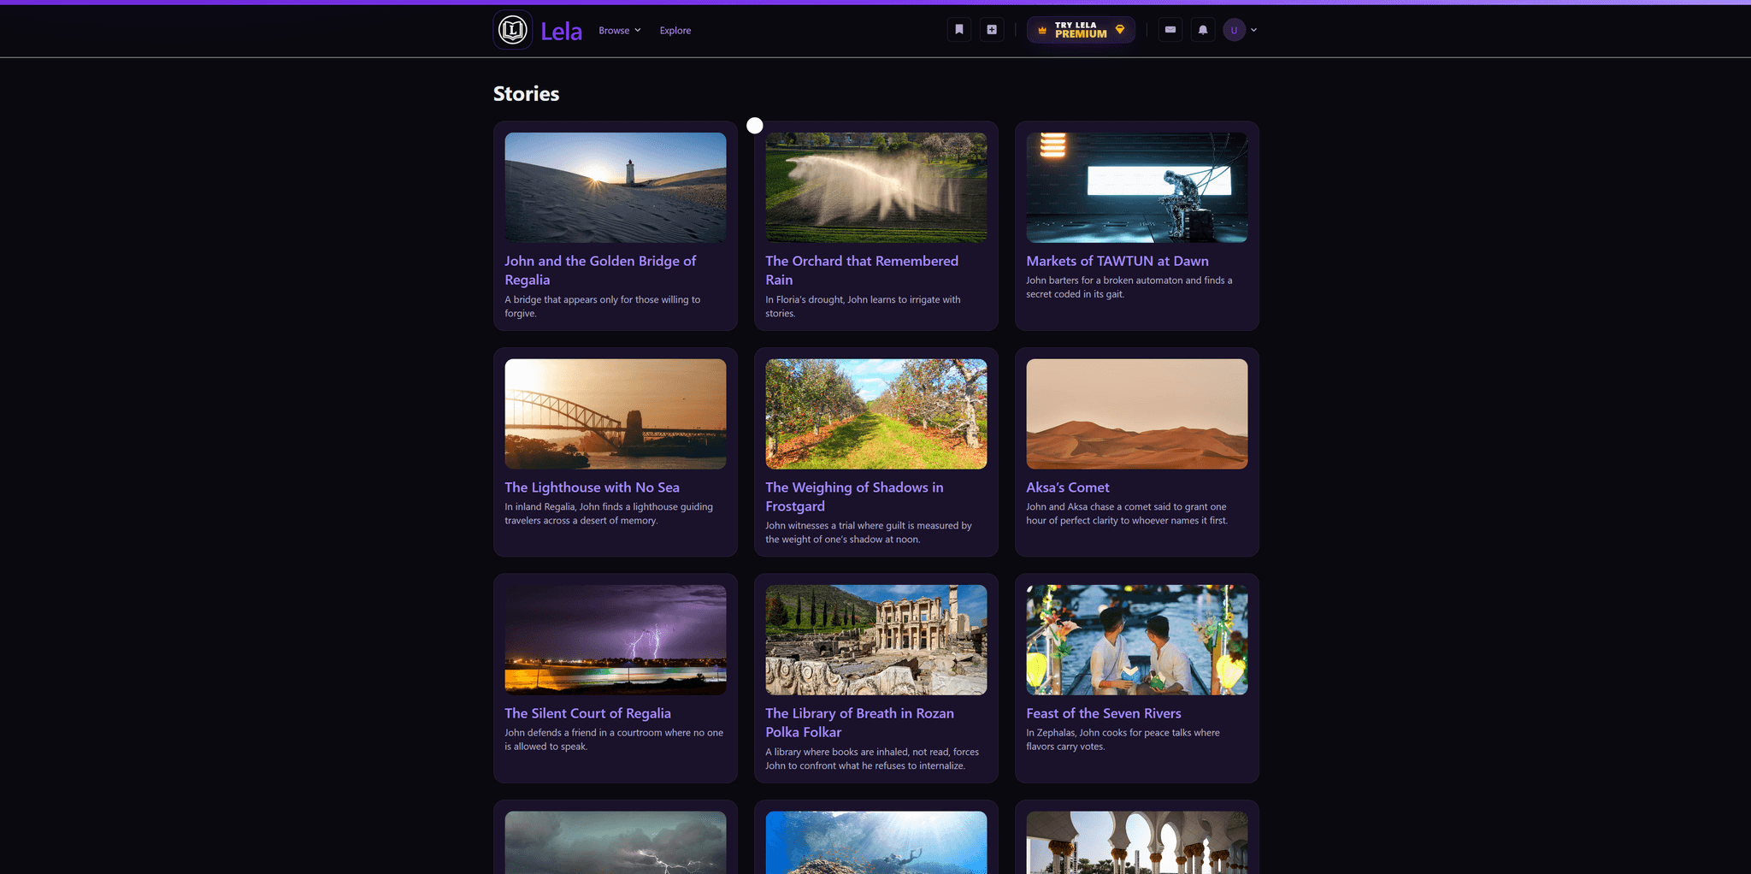
Task: Open the bookmarks icon in the top bar
Action: coord(958,29)
